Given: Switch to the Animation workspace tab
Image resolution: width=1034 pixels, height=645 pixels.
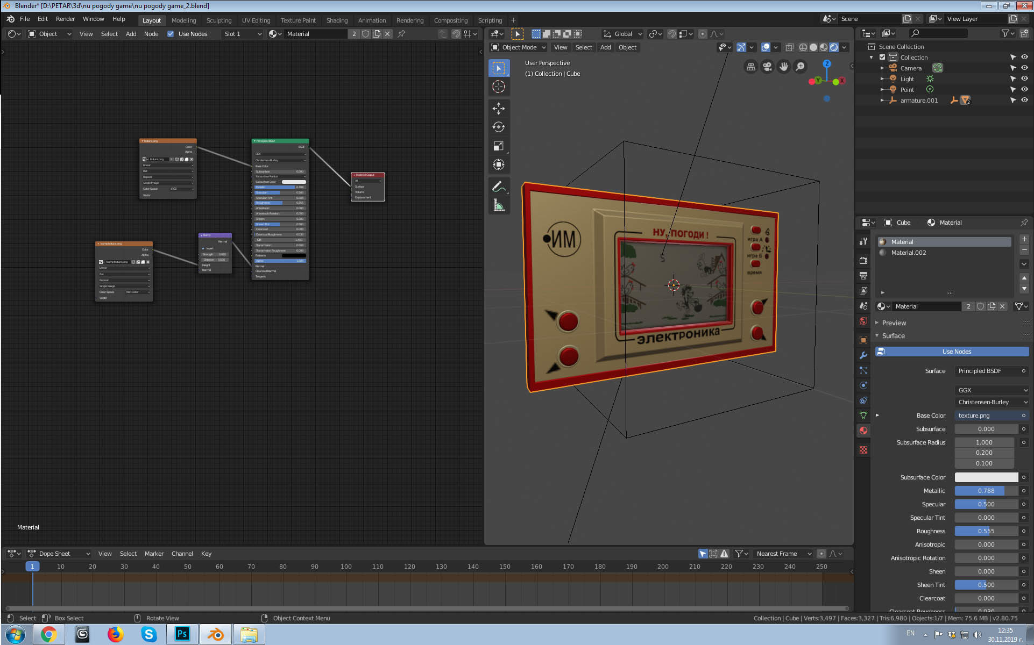Looking at the screenshot, I should [x=372, y=20].
